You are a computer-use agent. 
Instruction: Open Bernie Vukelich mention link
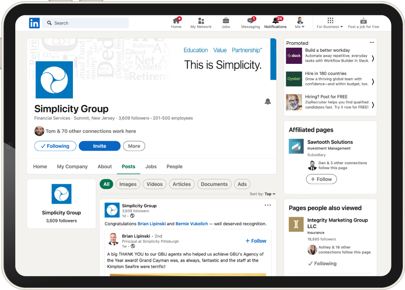[192, 224]
